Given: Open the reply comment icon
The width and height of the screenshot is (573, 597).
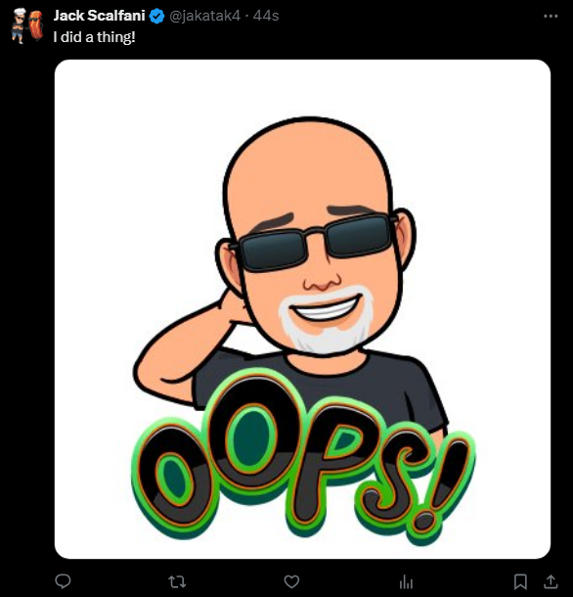Looking at the screenshot, I should tap(63, 581).
